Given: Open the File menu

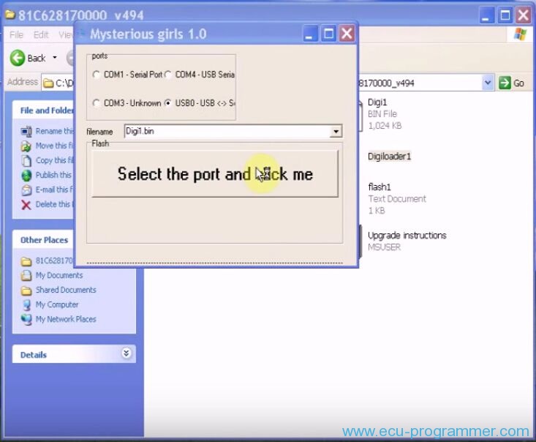Looking at the screenshot, I should (x=16, y=35).
